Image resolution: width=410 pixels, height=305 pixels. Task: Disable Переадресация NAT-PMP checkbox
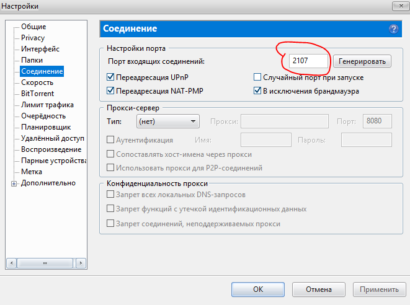pos(111,91)
